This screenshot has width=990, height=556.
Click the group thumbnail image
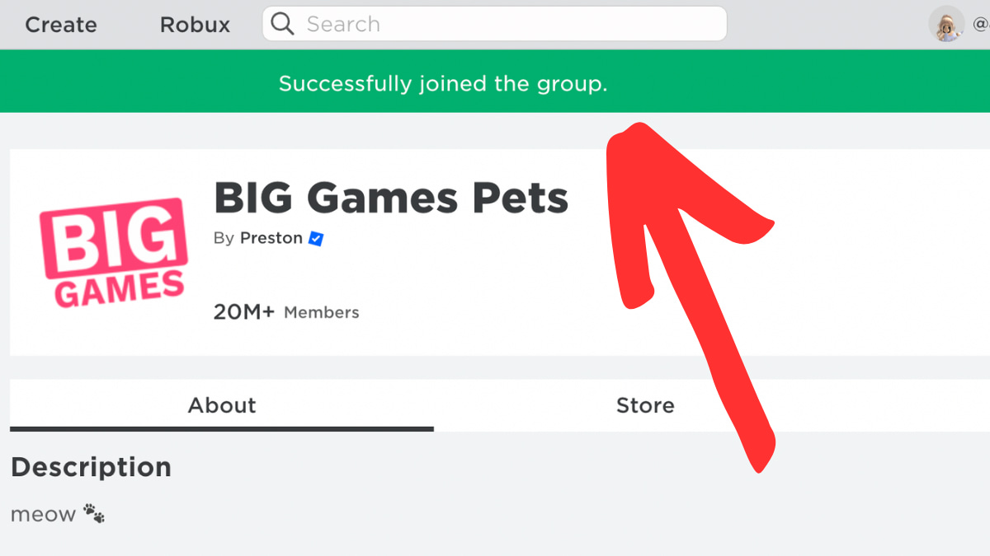click(112, 253)
